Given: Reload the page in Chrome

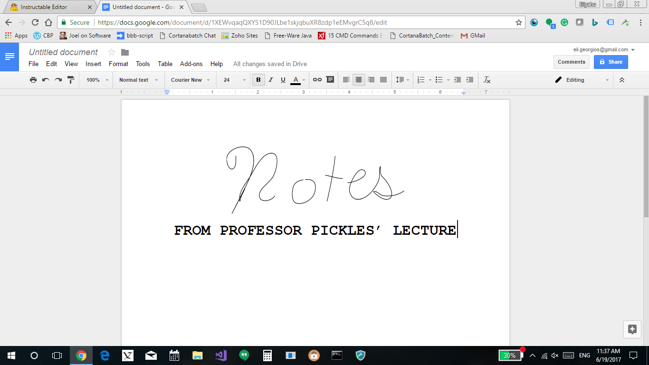Looking at the screenshot, I should point(35,22).
